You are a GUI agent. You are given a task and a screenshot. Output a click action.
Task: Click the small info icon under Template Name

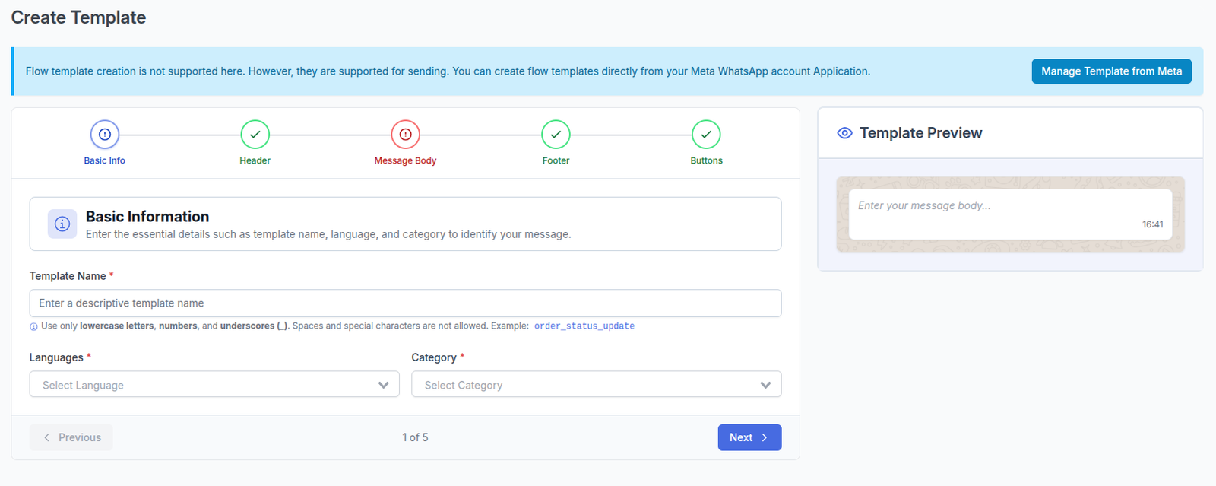[x=33, y=327]
